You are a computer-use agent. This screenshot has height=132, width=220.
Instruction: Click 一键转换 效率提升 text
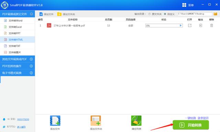coord(197,118)
